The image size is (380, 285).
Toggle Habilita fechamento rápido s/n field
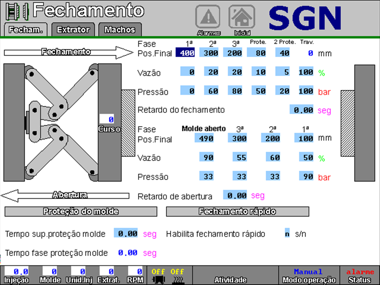(287, 234)
